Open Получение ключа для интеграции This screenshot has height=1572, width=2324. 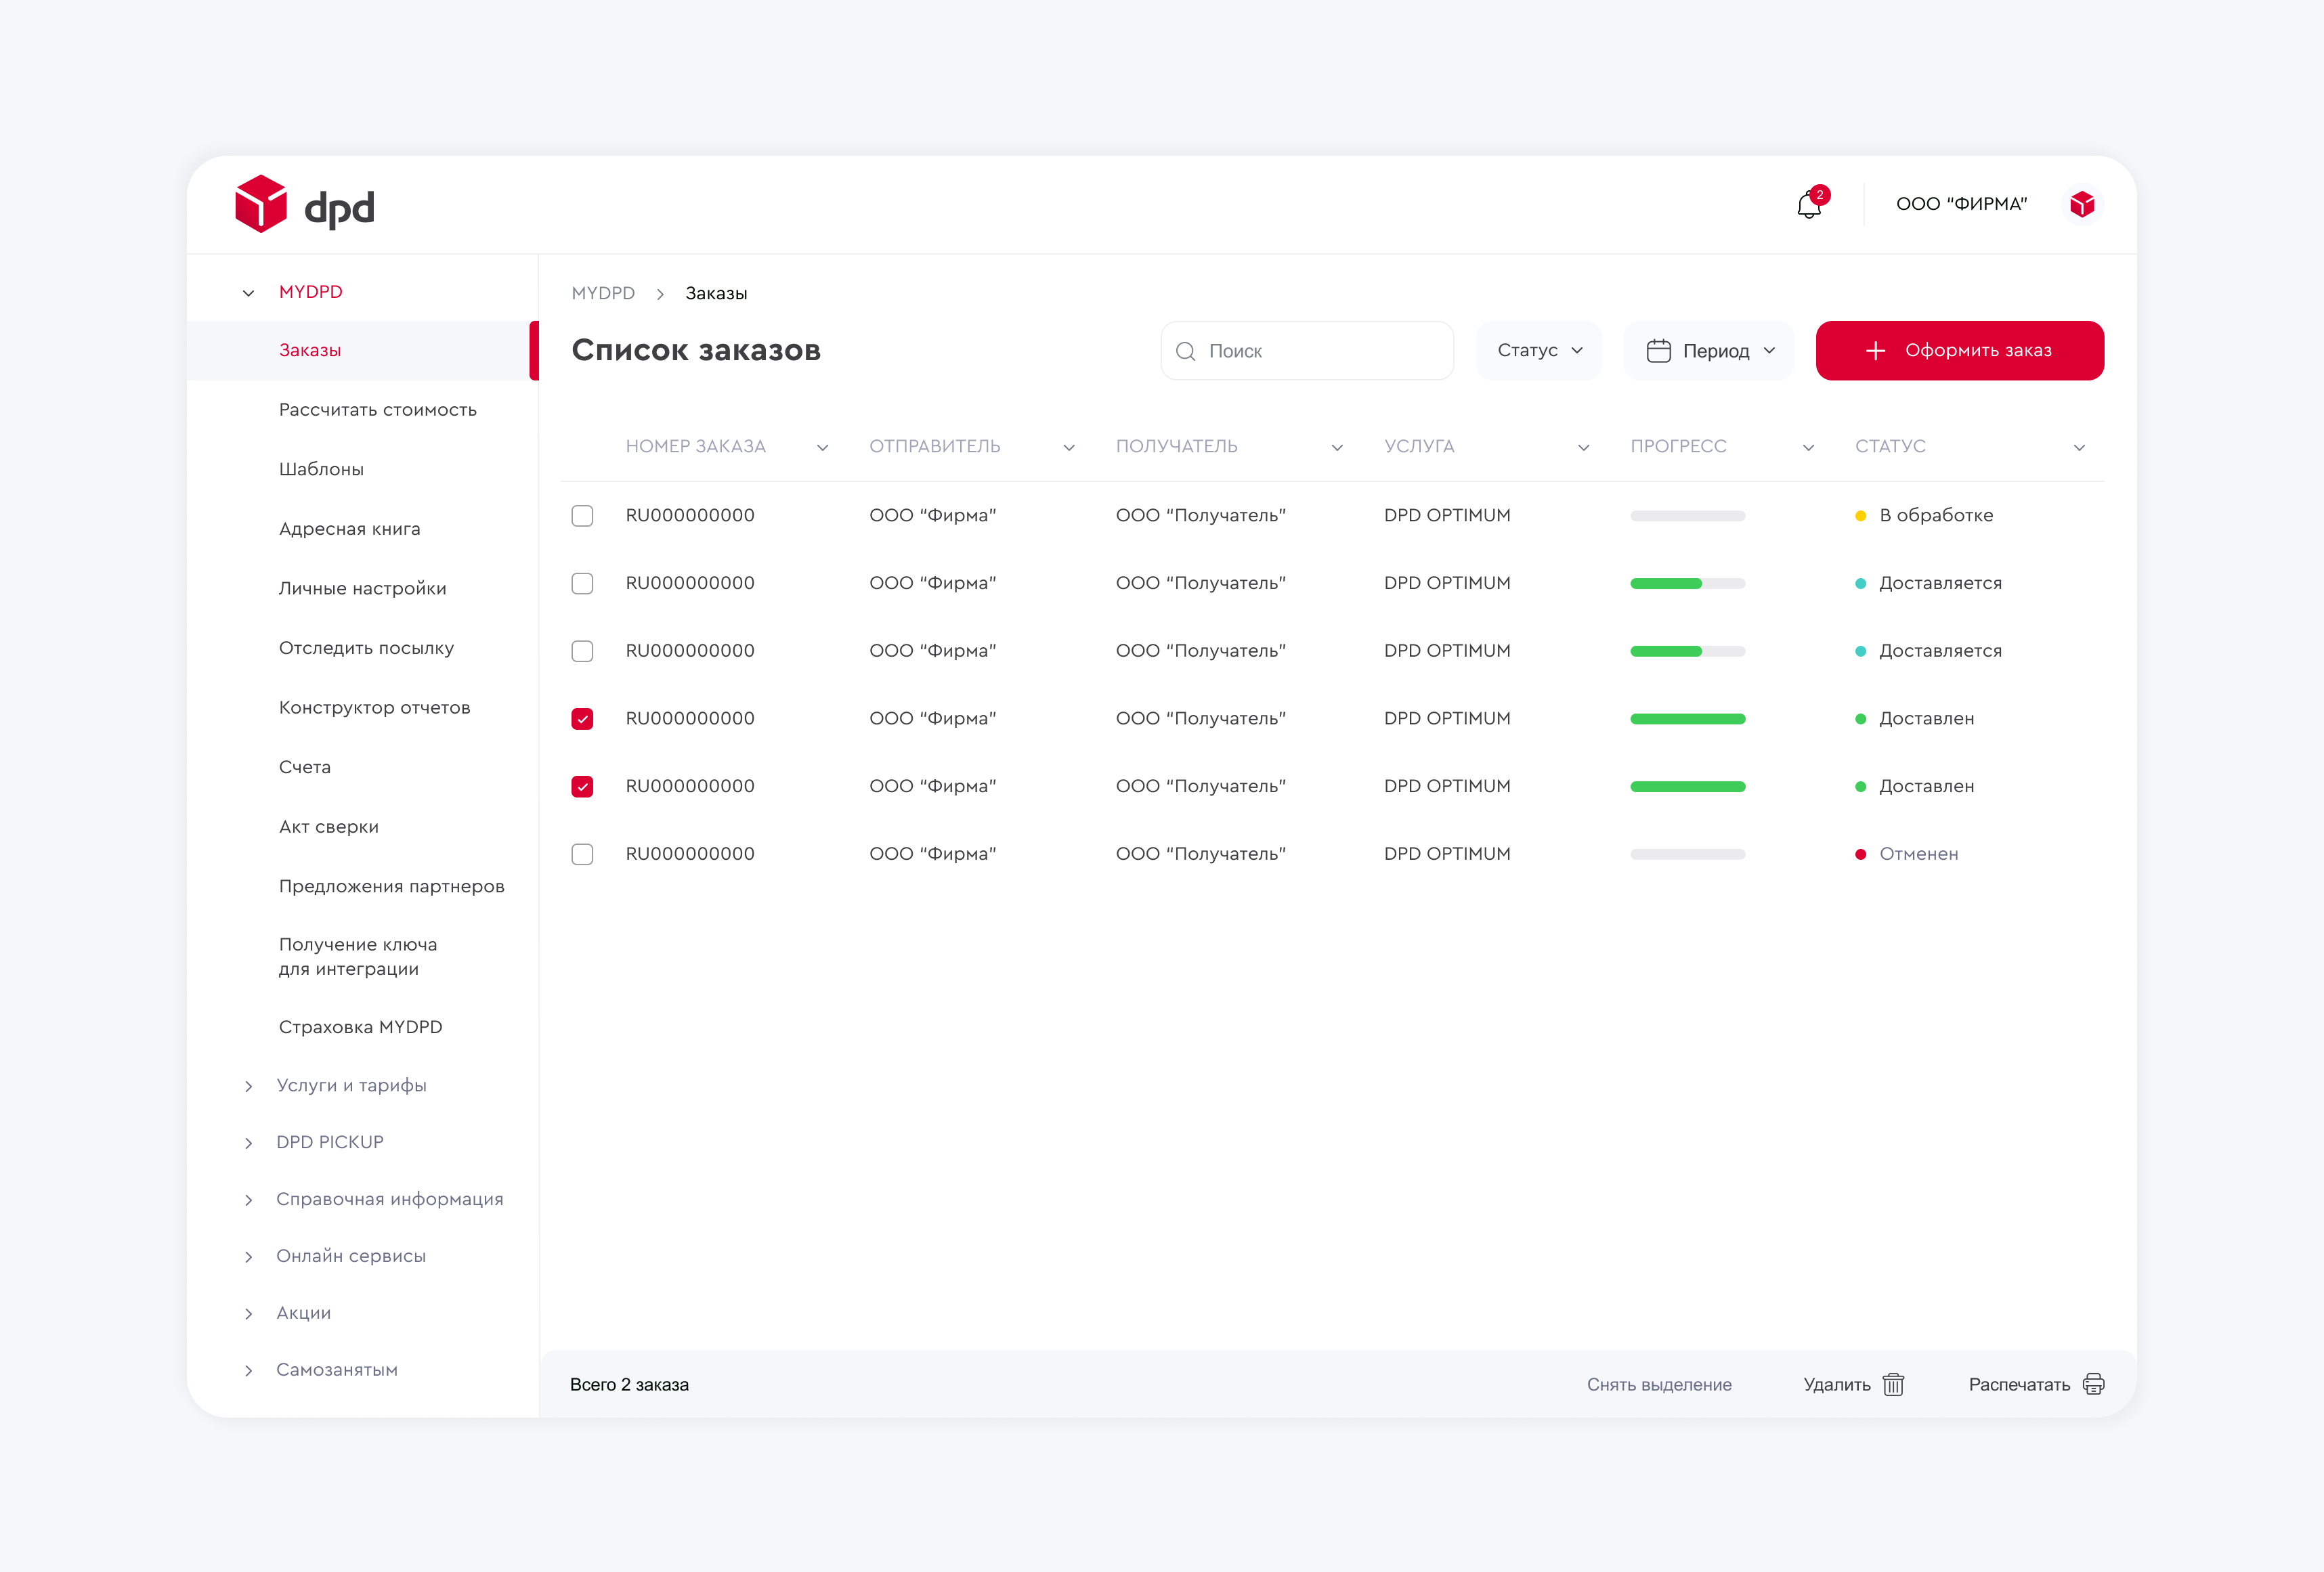(358, 957)
